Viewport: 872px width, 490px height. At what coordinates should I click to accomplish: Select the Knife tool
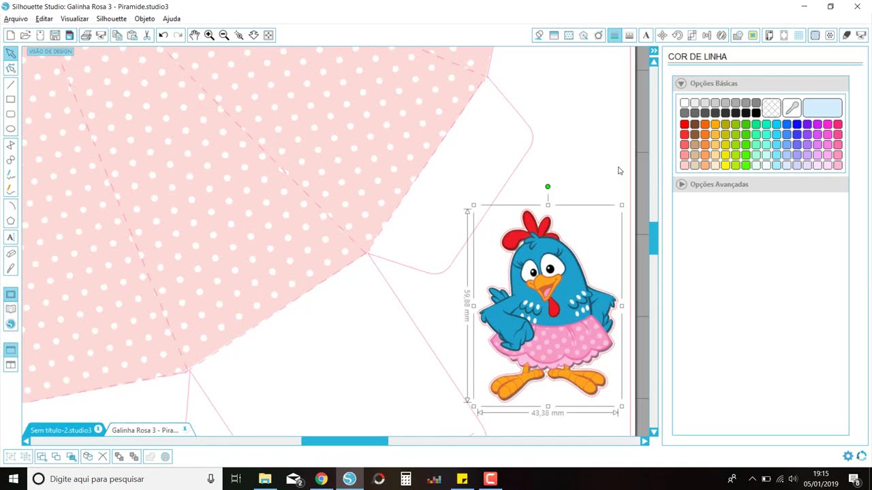pyautogui.click(x=10, y=269)
